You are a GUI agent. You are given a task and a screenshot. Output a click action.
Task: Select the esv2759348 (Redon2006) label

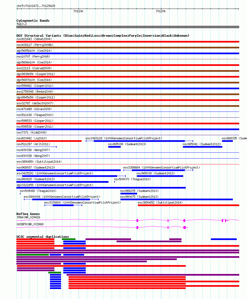pos(35,92)
